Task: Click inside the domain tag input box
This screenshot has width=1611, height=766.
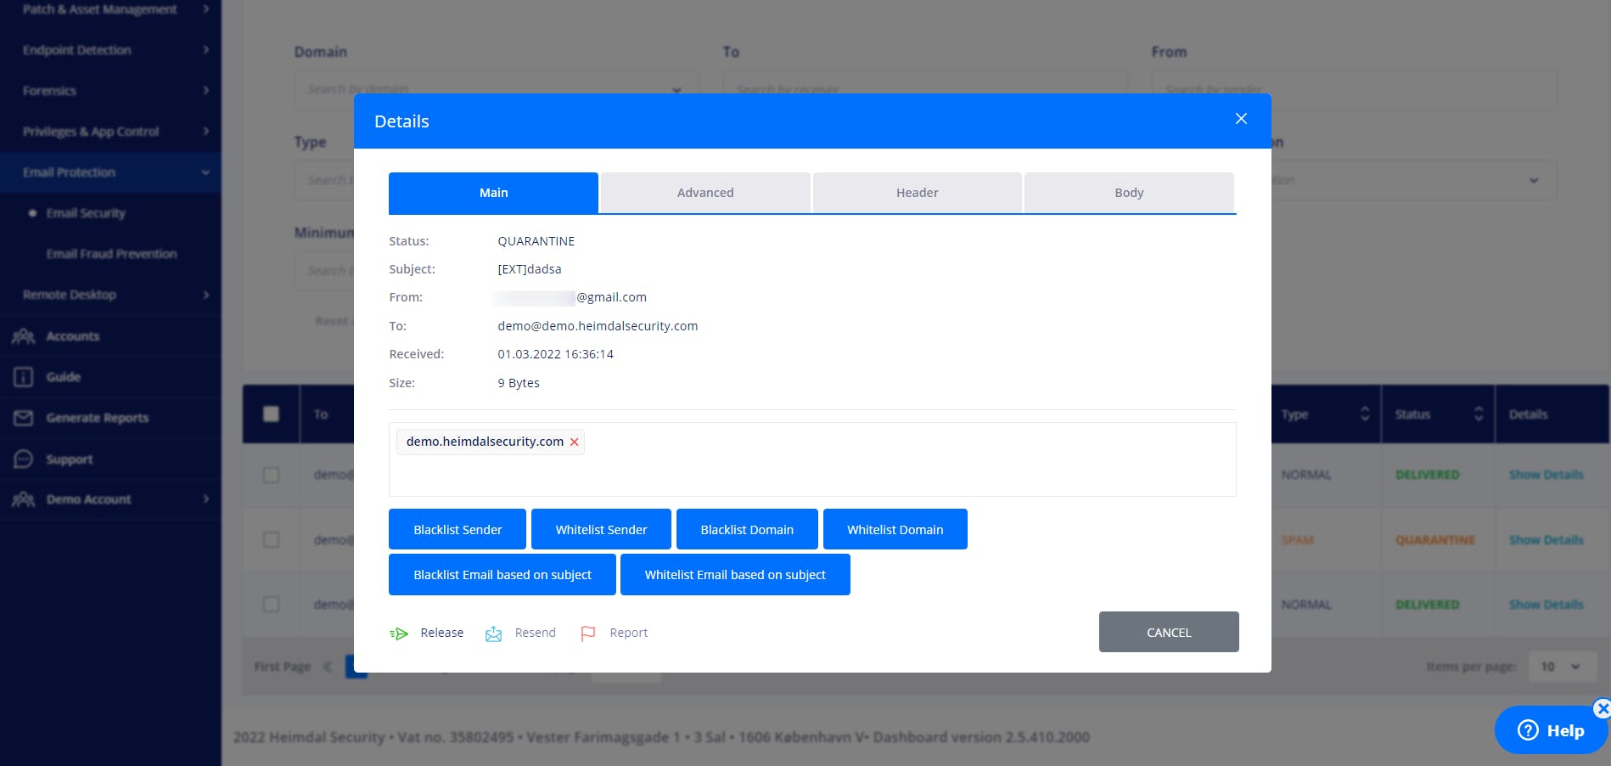Action: click(812, 459)
